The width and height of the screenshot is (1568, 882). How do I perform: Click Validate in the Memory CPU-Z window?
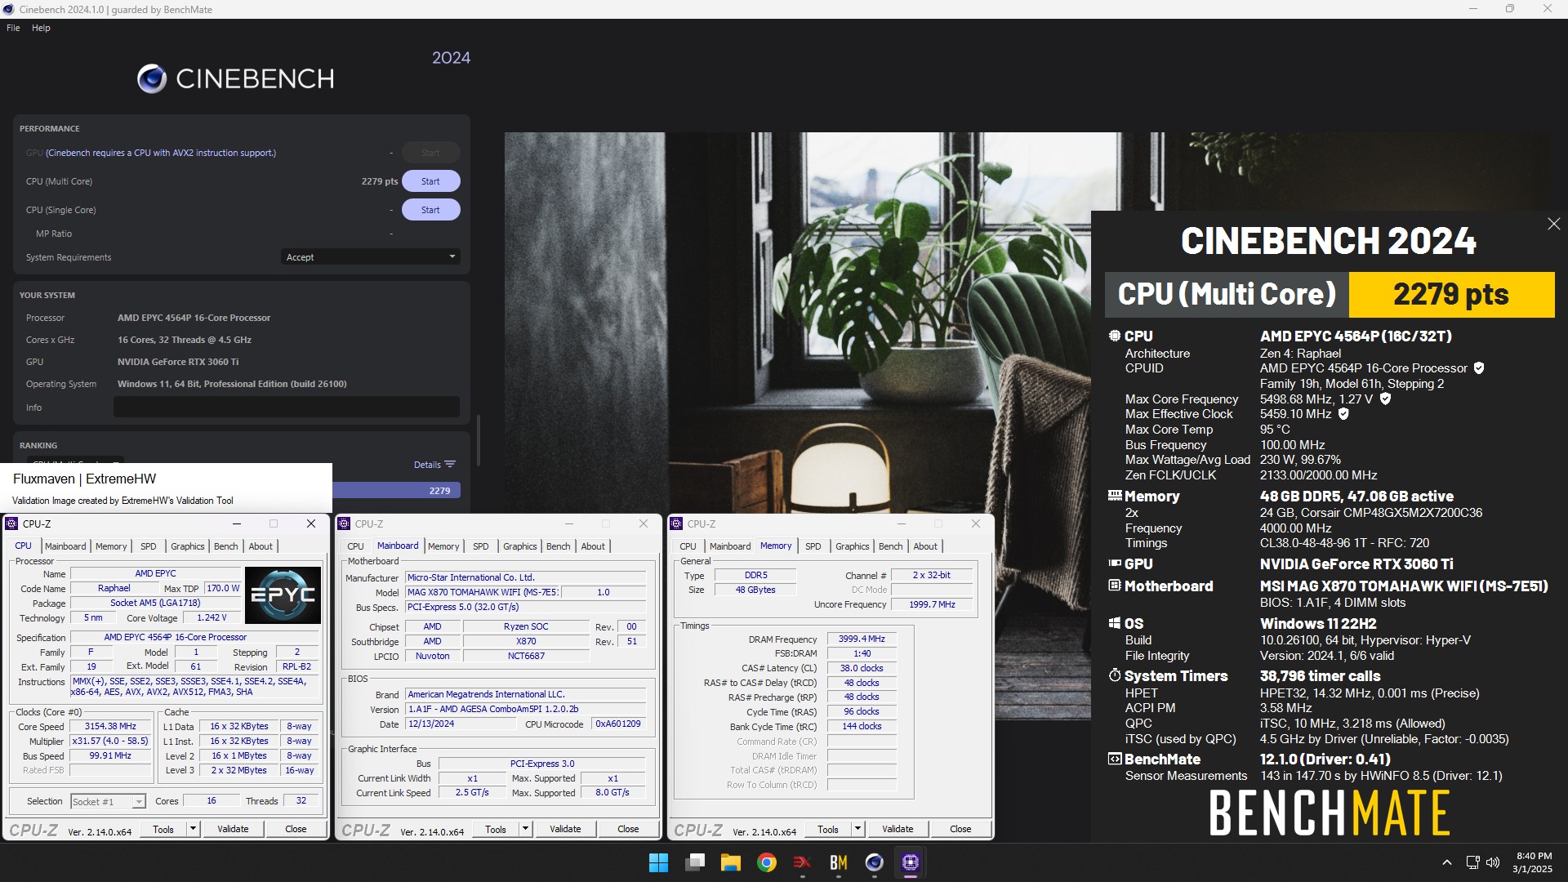(x=898, y=829)
